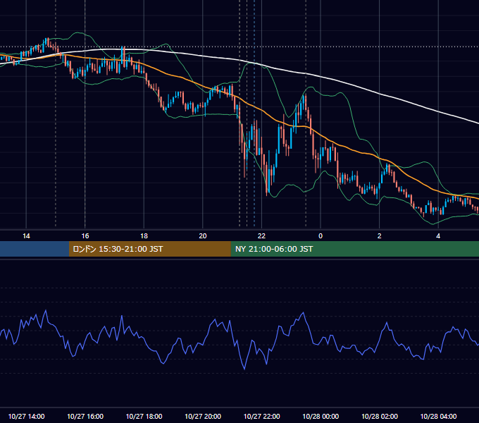Click the blue session bar before ロンドン
The image size is (479, 423).
[x=35, y=249]
